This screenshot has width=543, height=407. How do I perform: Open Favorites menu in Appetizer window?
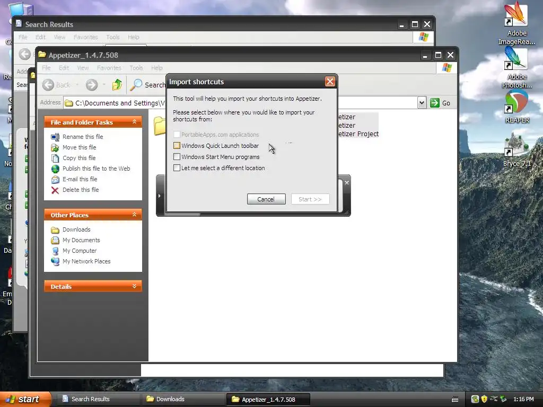click(109, 68)
